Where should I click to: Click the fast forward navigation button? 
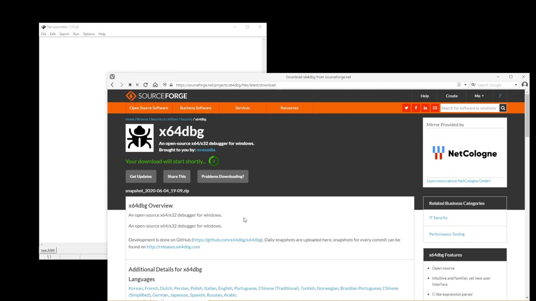pyautogui.click(x=137, y=85)
